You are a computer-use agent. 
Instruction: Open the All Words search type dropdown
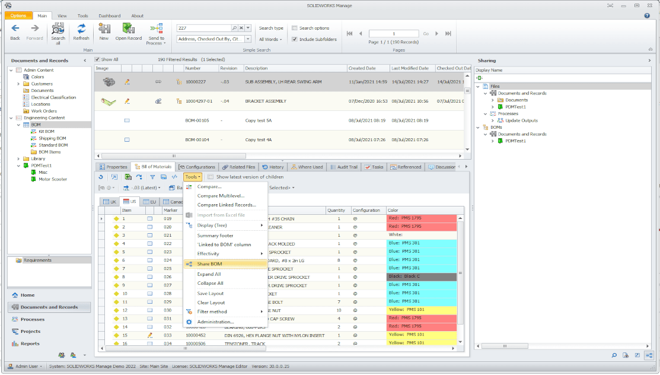coord(270,39)
